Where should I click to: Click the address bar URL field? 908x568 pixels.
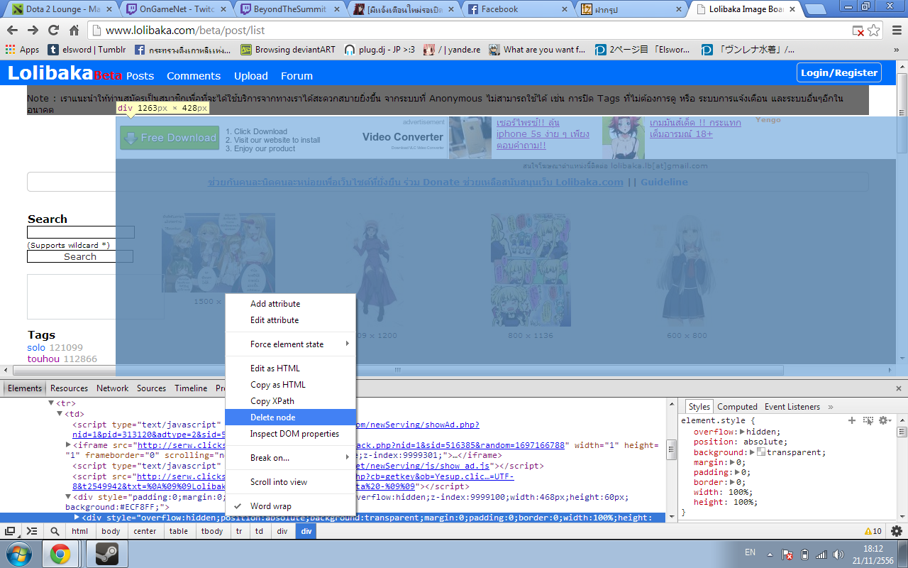(468, 31)
